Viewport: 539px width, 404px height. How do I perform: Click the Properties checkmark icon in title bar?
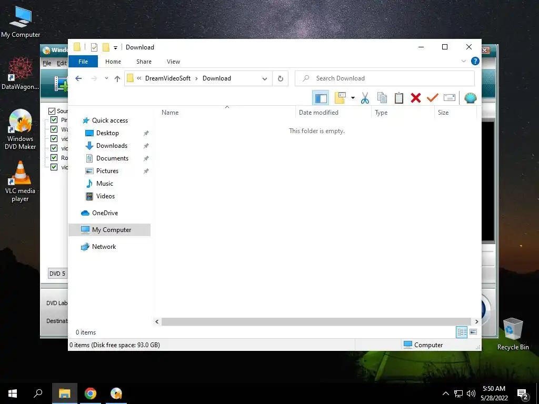coord(94,47)
